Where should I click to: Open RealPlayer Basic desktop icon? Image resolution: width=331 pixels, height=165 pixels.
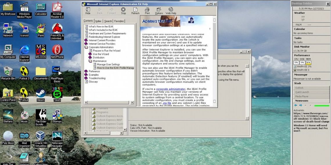coord(57,74)
